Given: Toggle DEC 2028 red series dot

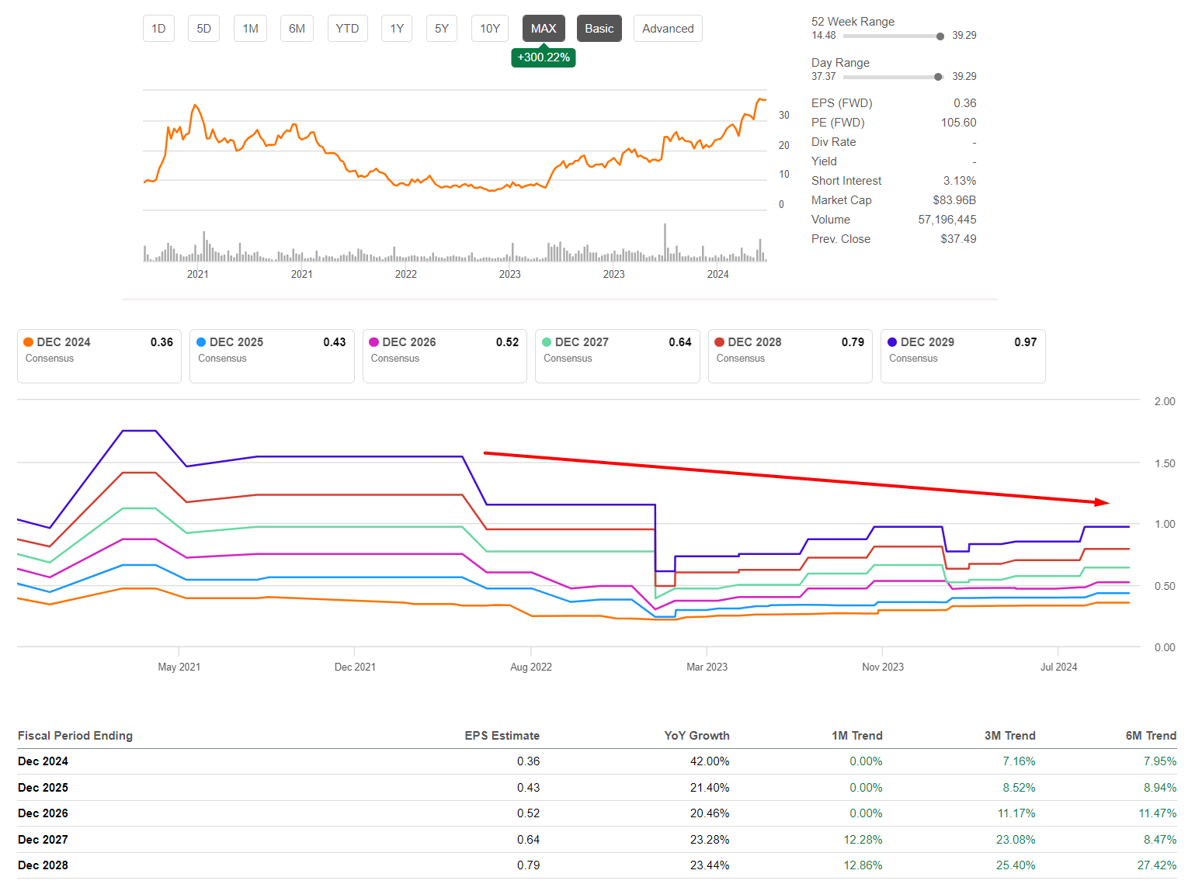Looking at the screenshot, I should [x=720, y=342].
